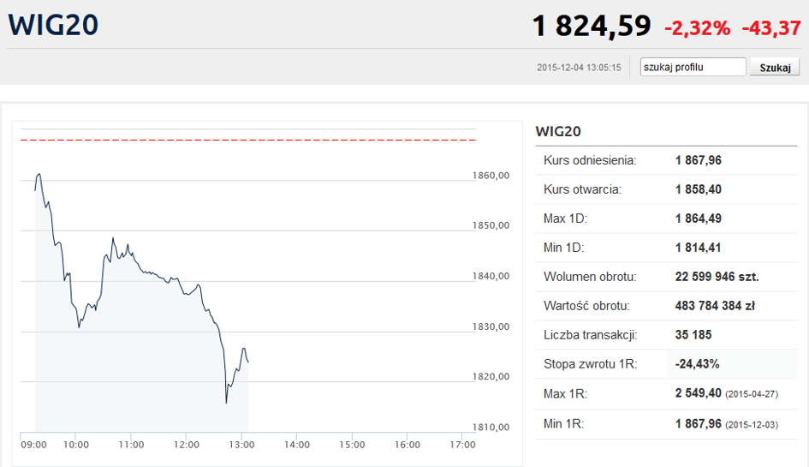The image size is (809, 467).
Task: Click the Kurs otwarcia value 1 858,40
Action: pos(698,189)
